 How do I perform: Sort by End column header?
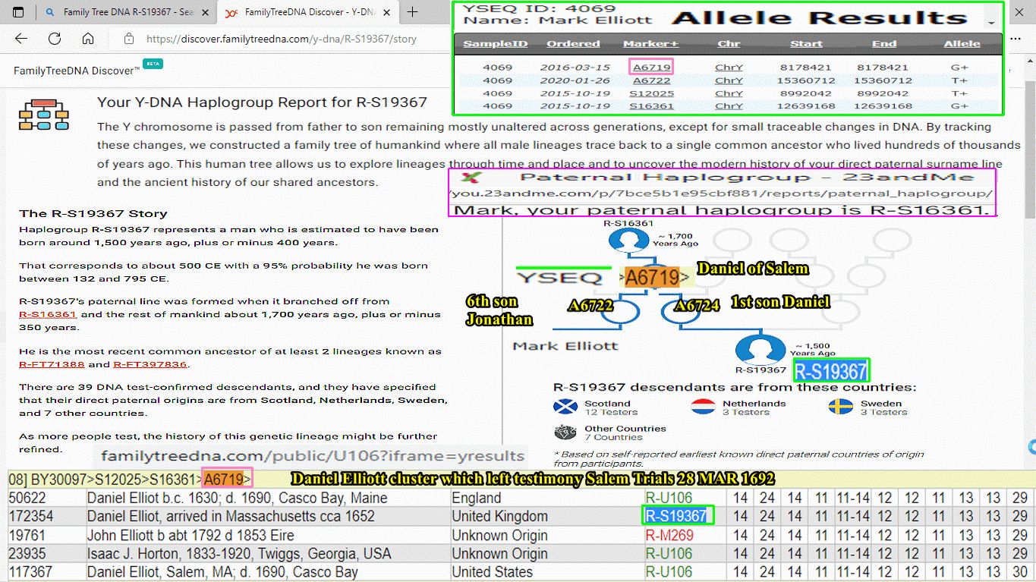[884, 44]
